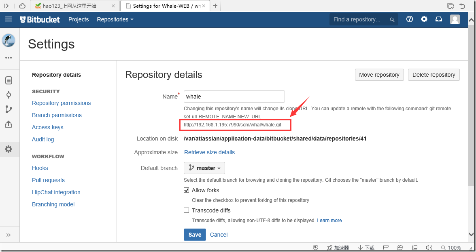The image size is (476, 252).
Task: Click the Whale project avatar image
Action: pyautogui.click(x=8, y=40)
